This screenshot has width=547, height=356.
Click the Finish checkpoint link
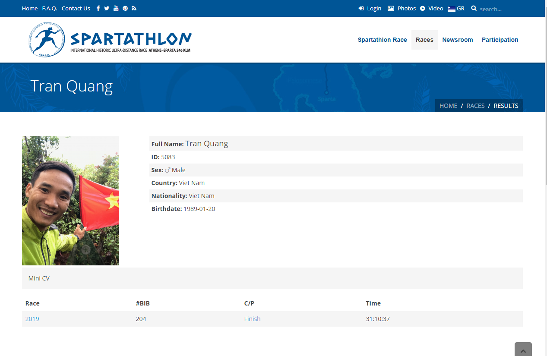pyautogui.click(x=252, y=319)
